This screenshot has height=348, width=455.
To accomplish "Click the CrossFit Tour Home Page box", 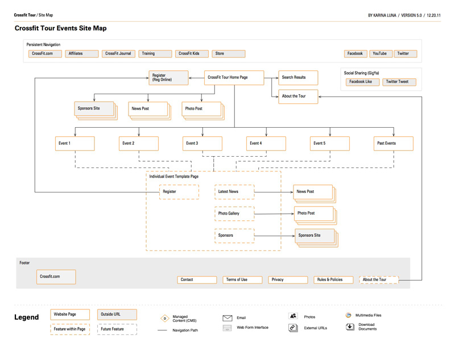I will click(234, 78).
